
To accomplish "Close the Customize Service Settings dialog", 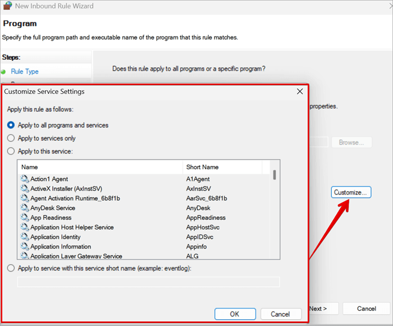I will coord(299,91).
